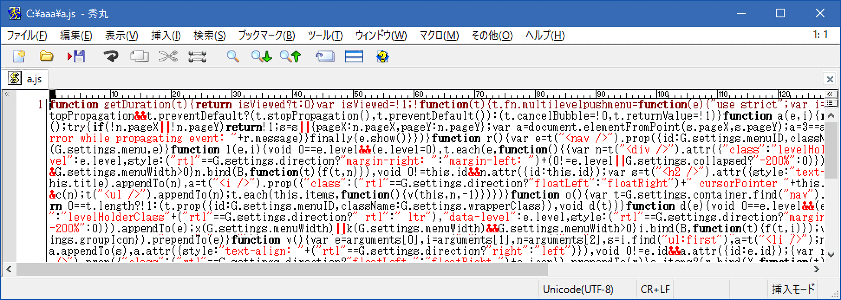Save the file with the floppy disk icon
The height and width of the screenshot is (300, 841).
pyautogui.click(x=76, y=56)
